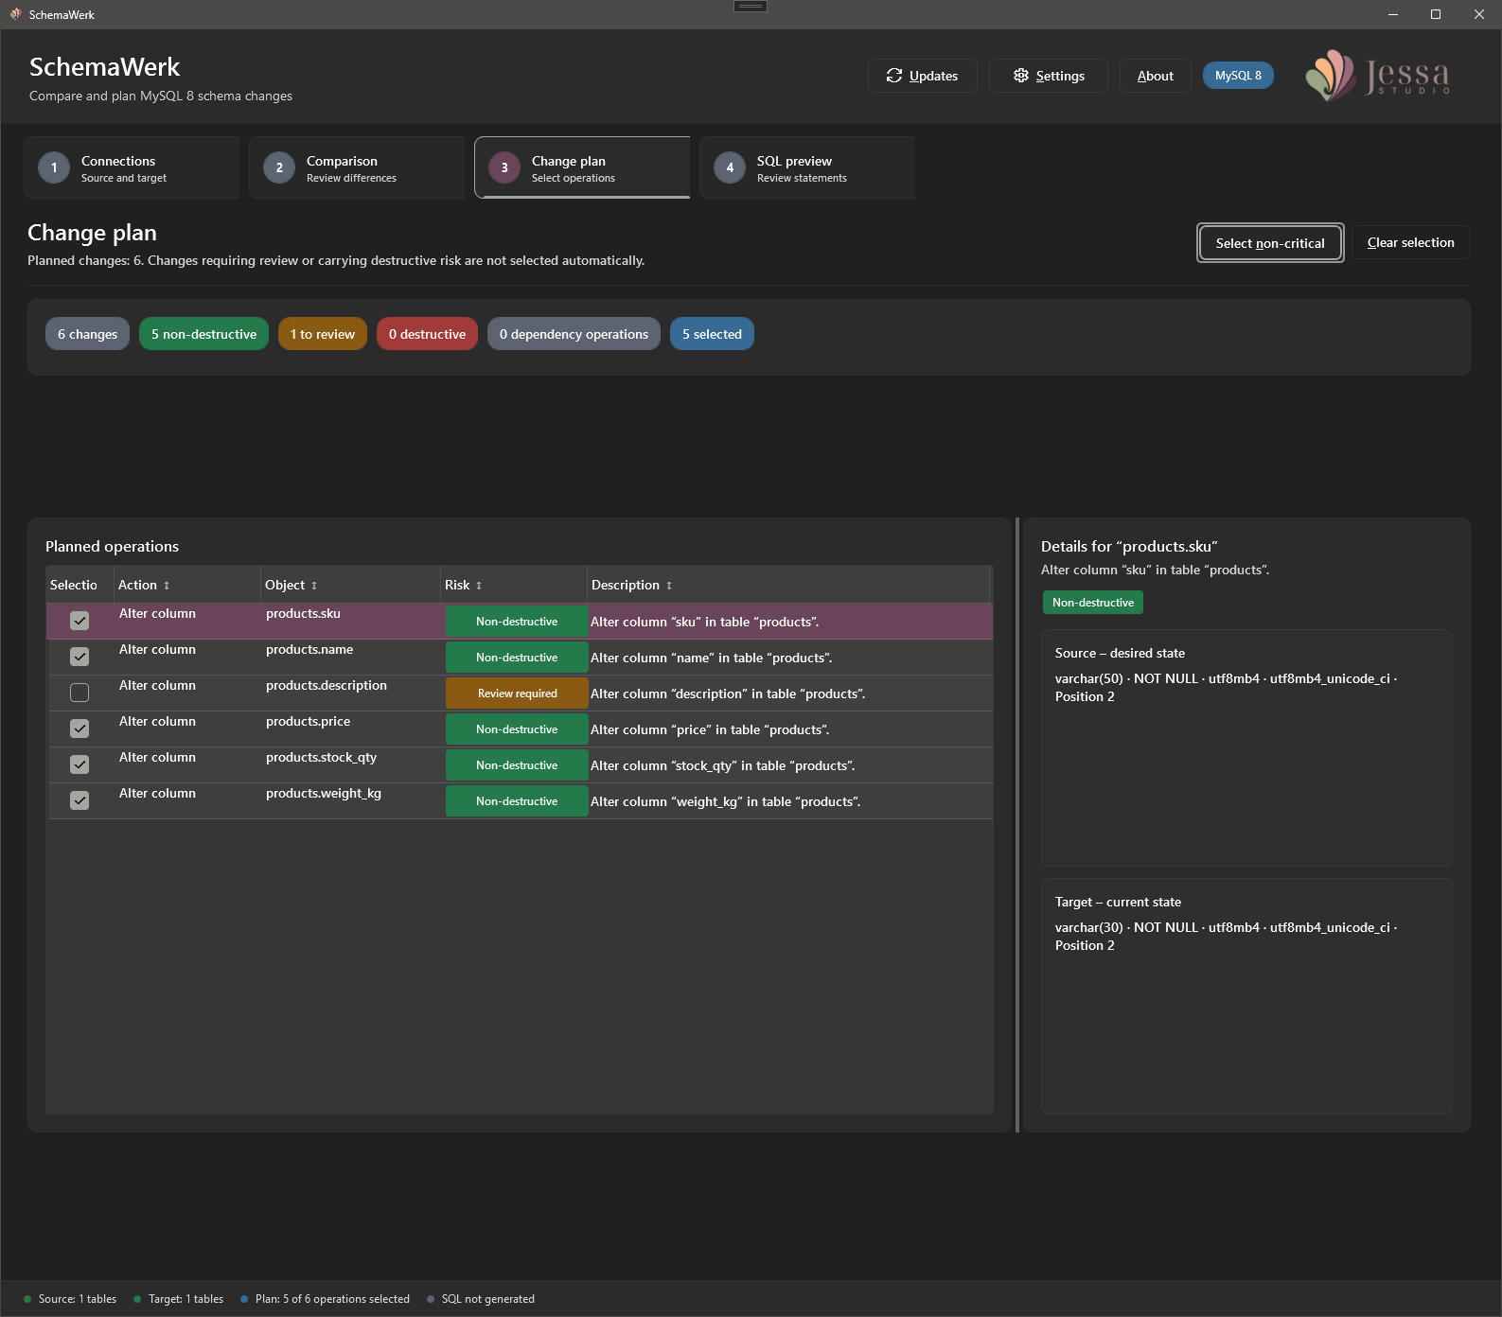1502x1317 pixels.
Task: Click the Updates refresh icon
Action: pos(893,76)
